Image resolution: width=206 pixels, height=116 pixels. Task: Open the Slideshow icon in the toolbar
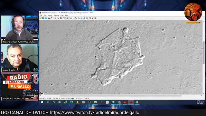(43, 18)
